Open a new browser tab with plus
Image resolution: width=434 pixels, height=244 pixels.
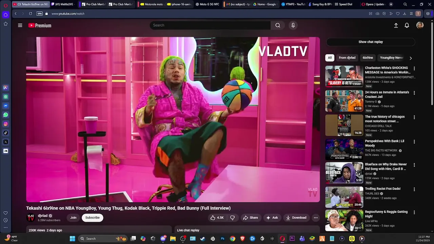[x=391, y=4]
